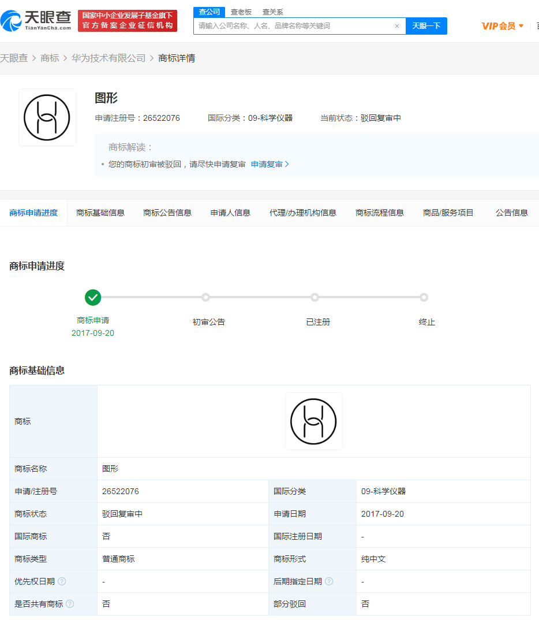The image size is (539, 623).
Task: Click the help icon beside 后期指定日期
Action: tap(329, 581)
